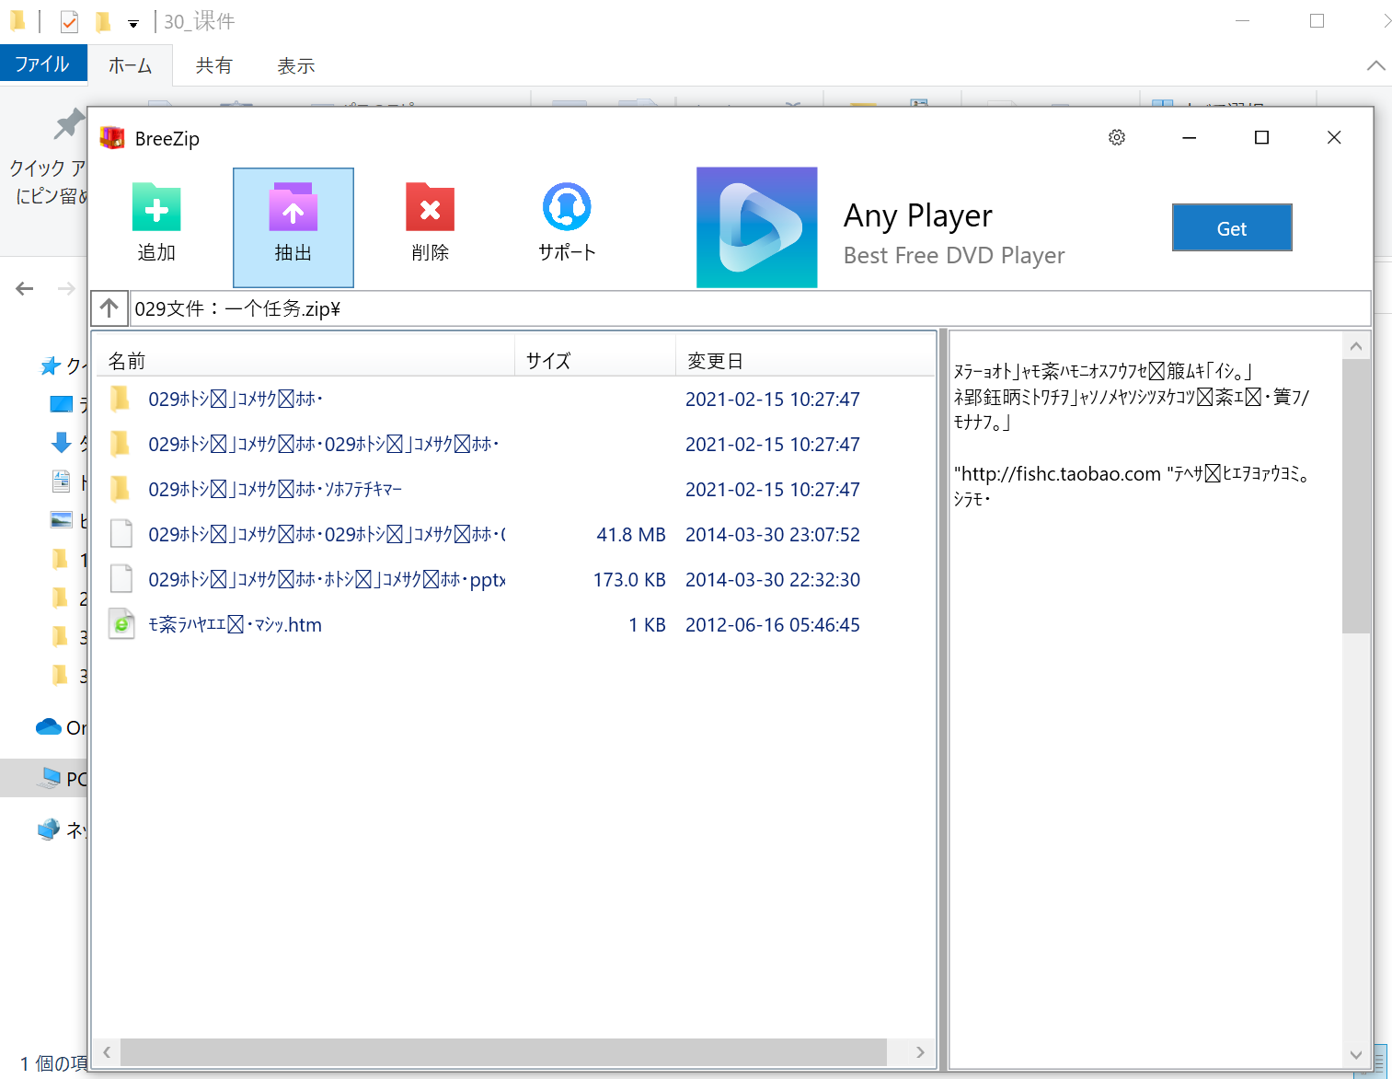Select Desktop item in Explorer navigation pane
This screenshot has height=1079, width=1392.
[62, 404]
